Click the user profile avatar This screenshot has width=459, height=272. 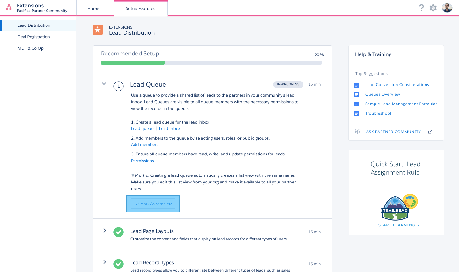(447, 8)
